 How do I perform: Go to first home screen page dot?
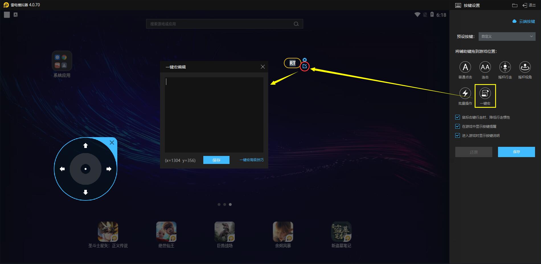pos(219,204)
